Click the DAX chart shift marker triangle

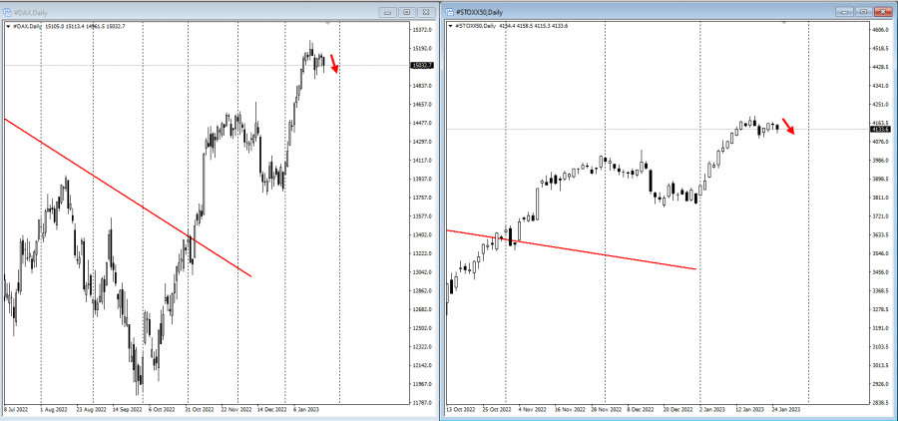[x=327, y=23]
